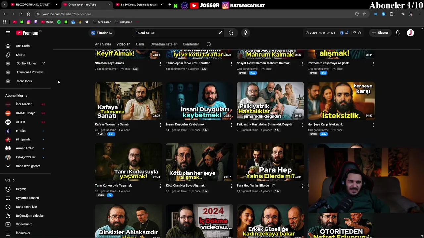
Task: Open Günlük Fikirler sidebar item
Action: click(x=26, y=63)
